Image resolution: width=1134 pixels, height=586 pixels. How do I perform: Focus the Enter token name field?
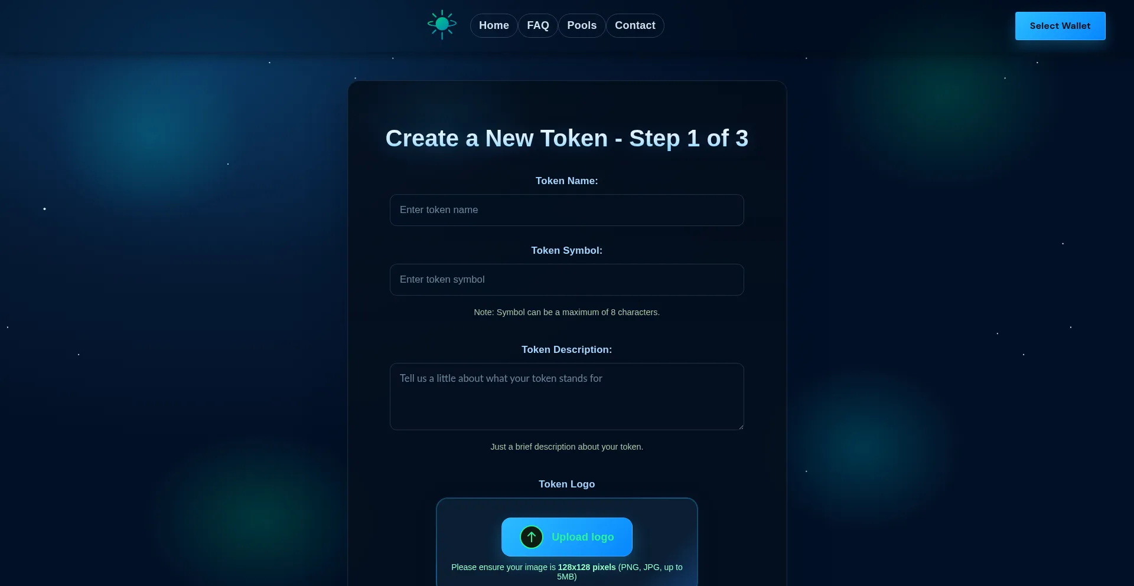point(567,210)
